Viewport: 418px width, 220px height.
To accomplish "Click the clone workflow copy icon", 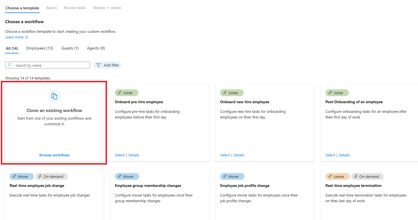I will 54,96.
